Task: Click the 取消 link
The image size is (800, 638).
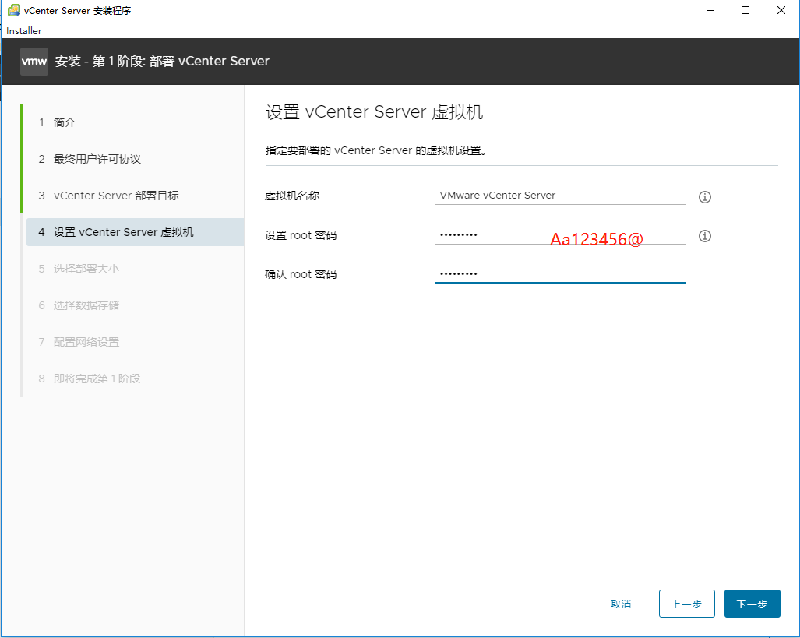Action: 621,605
